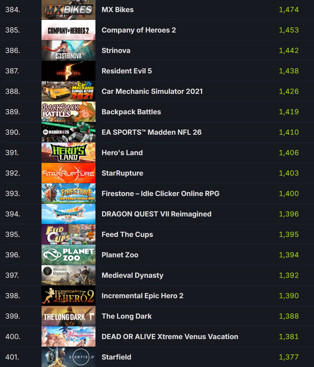Open the Planet Zoo title link

click(x=120, y=255)
